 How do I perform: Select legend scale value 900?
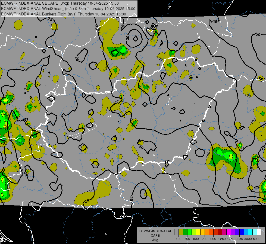point(213,239)
